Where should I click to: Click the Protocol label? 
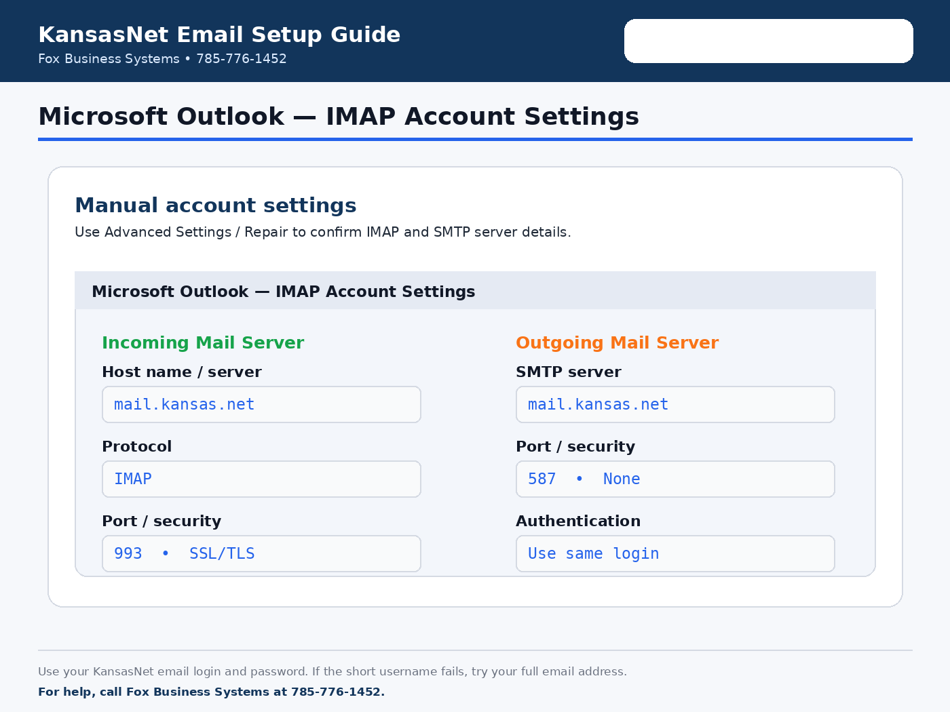[x=137, y=447]
